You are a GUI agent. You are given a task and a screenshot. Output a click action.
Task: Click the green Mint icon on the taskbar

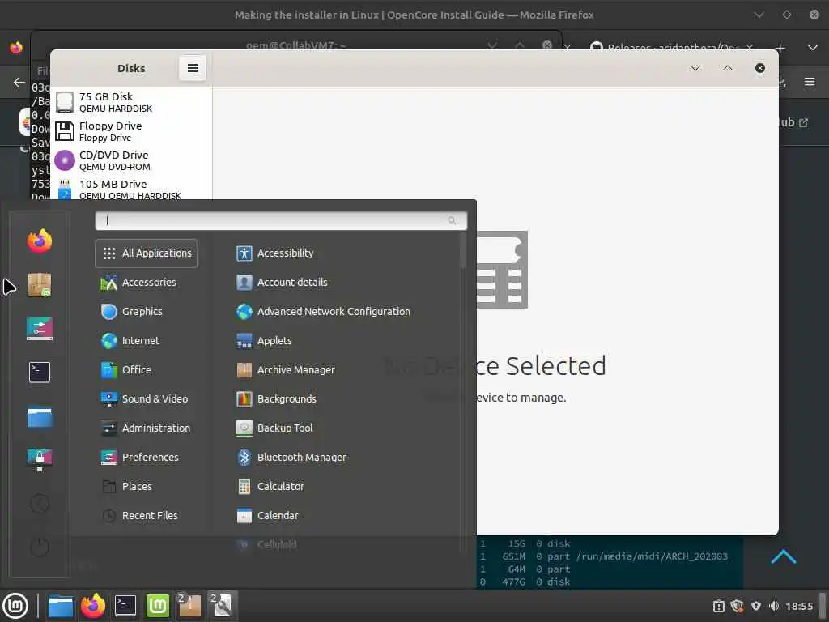(x=157, y=606)
